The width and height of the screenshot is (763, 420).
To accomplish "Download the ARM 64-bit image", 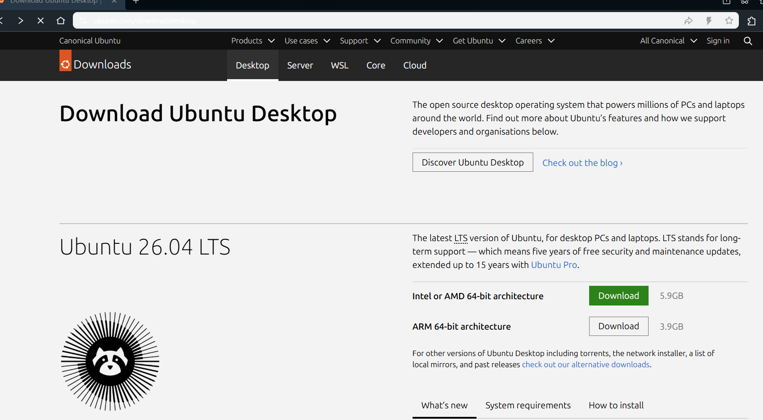I will pos(619,326).
